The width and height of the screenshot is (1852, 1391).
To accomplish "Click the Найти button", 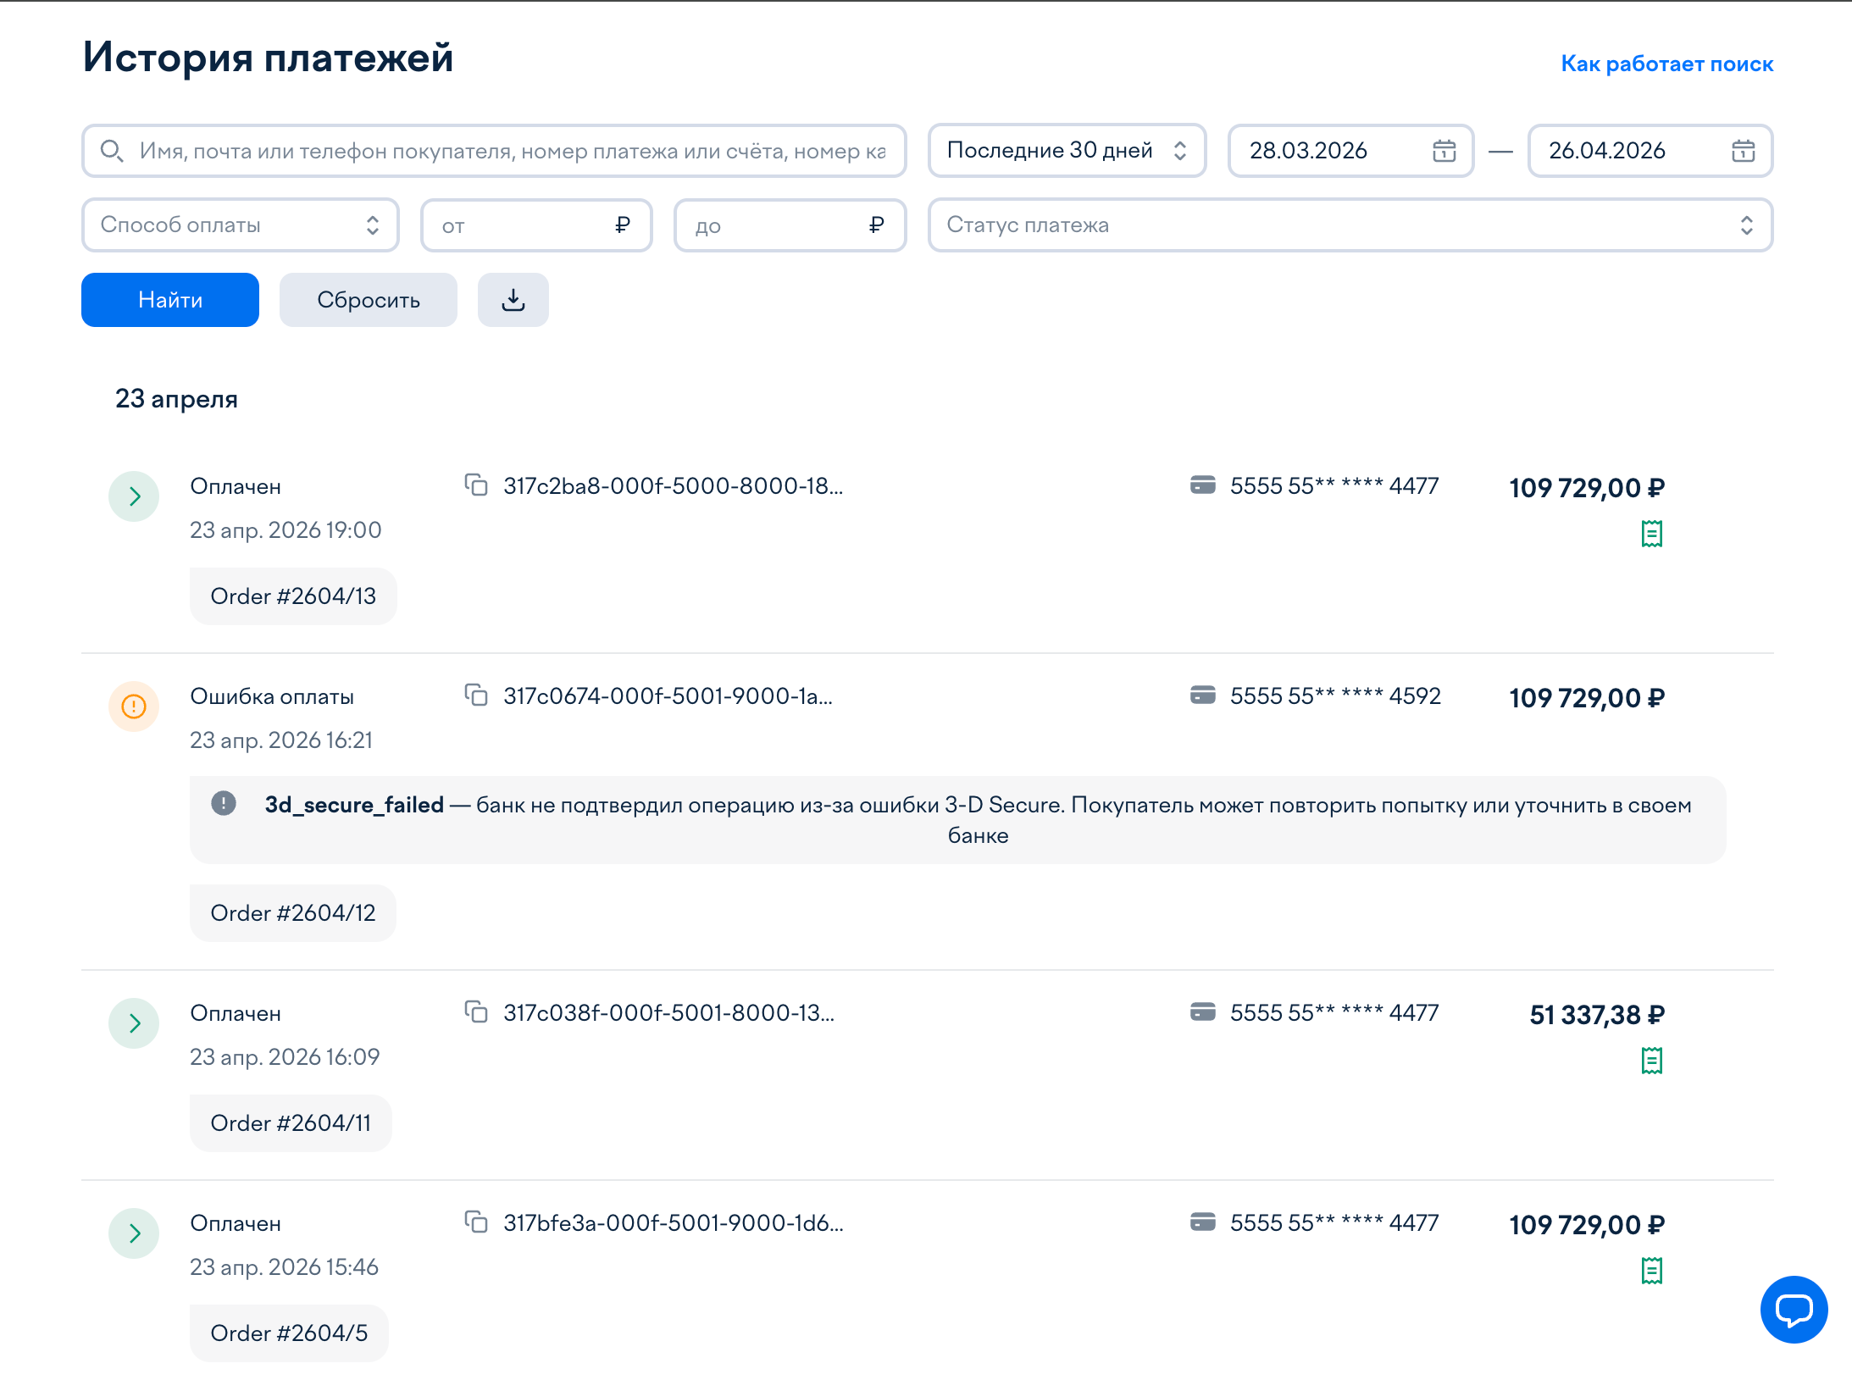I will pyautogui.click(x=170, y=300).
